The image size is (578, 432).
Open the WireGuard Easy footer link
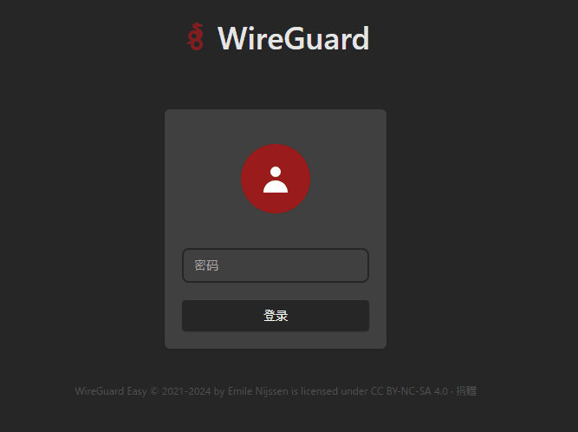(111, 391)
